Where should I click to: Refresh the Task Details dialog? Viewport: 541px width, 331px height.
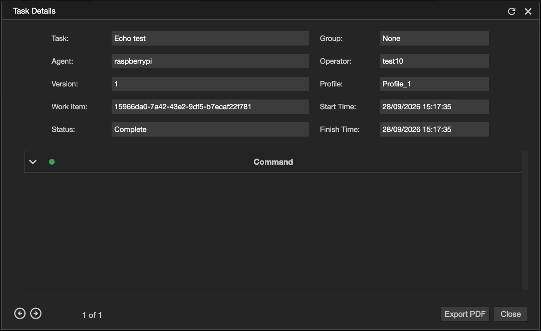tap(512, 11)
